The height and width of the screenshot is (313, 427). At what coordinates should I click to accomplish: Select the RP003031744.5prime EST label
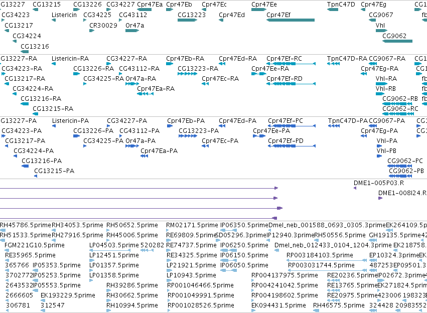(321, 265)
